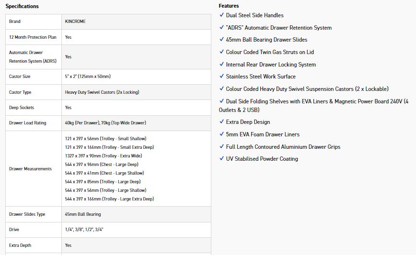Click the Specifications heading
Image resolution: width=416 pixels, height=255 pixels.
coord(22,6)
